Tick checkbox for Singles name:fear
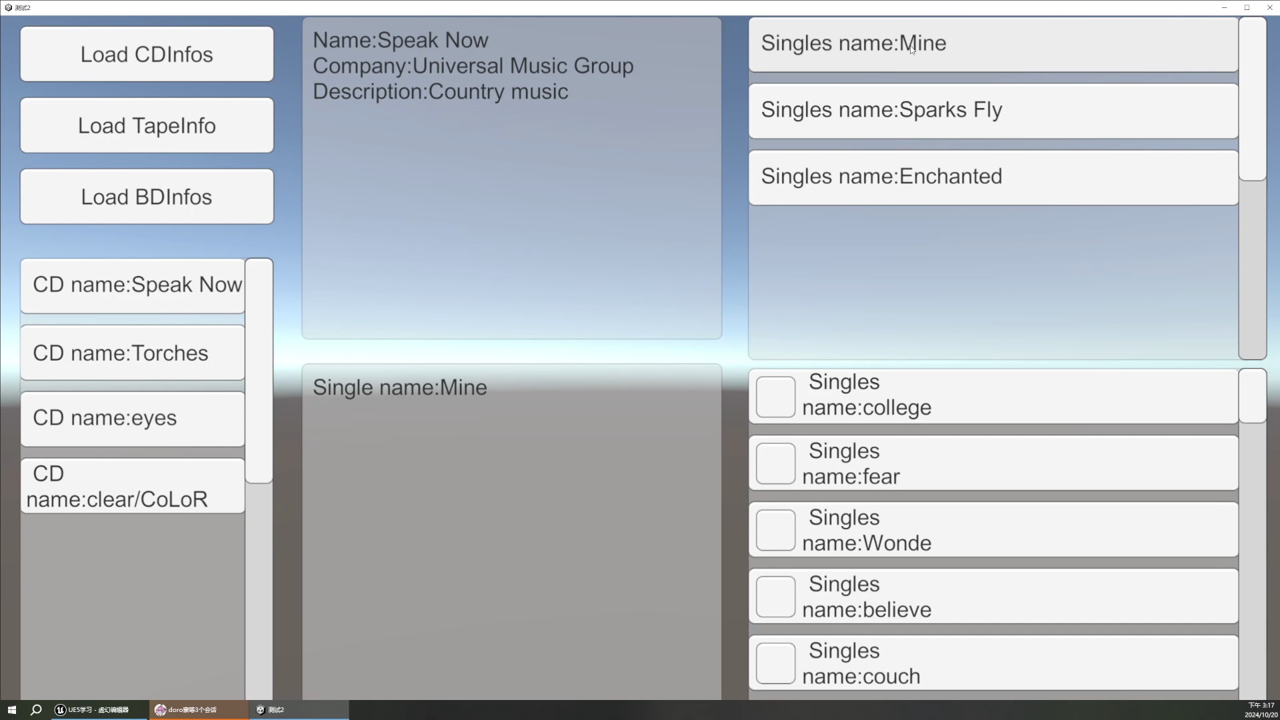The image size is (1280, 720). [x=775, y=463]
